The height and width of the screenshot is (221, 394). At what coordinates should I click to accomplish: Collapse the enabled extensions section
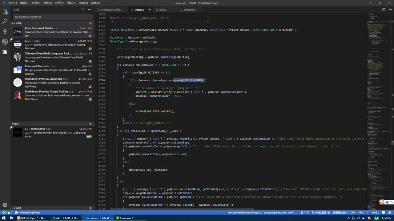coord(52,23)
